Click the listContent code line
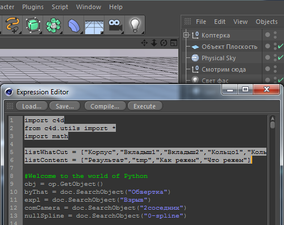The height and width of the screenshot is (225, 284). coord(138,160)
